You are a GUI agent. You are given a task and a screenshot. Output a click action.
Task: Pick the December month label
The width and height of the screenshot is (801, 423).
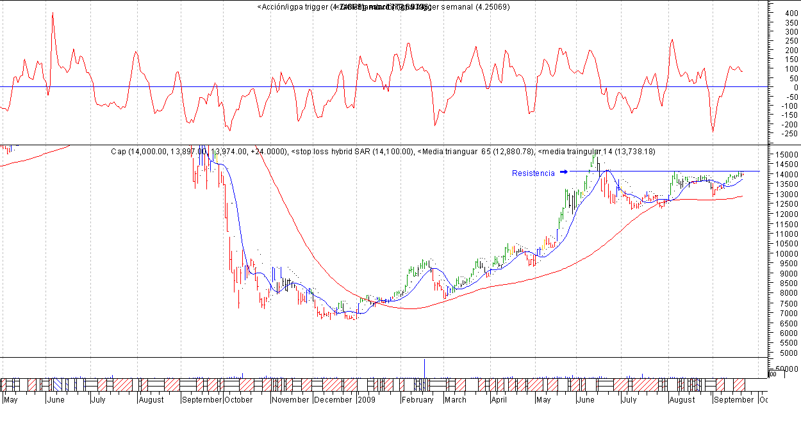[333, 400]
